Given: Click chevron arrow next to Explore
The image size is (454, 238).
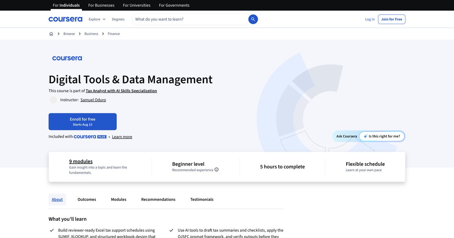Looking at the screenshot, I should (104, 19).
